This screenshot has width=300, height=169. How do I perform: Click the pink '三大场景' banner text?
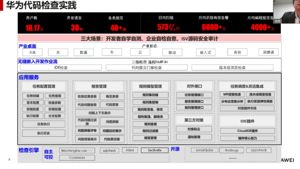(x=149, y=39)
